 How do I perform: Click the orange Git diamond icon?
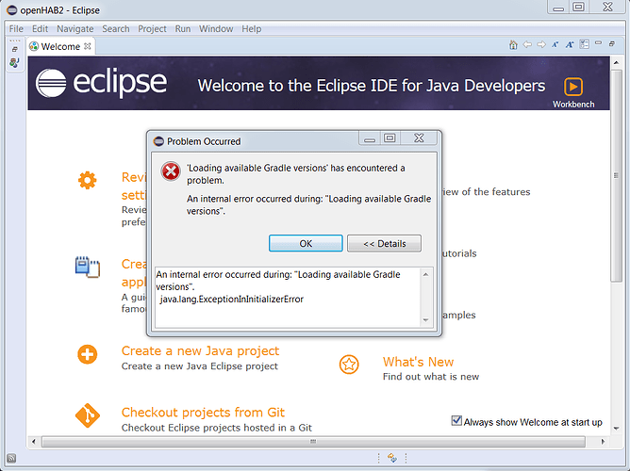tap(87, 415)
